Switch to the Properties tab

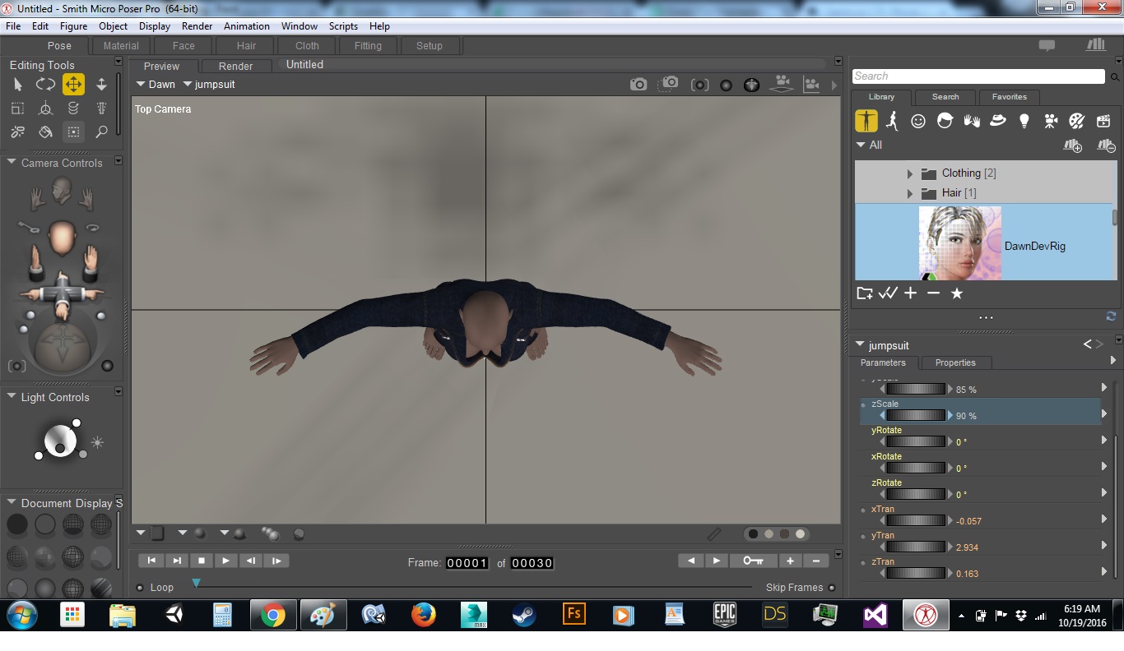954,362
